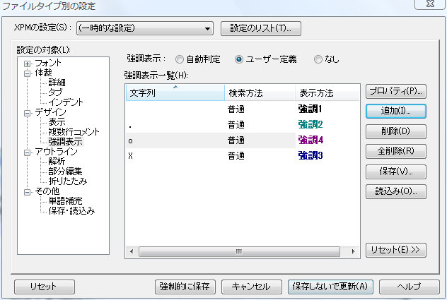
Task: Select 強調表示 in the settings tree
Action: pos(65,141)
